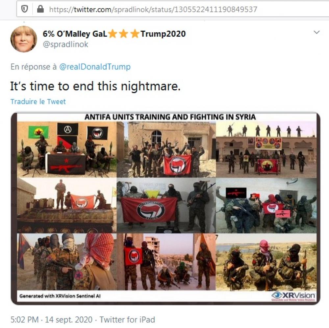Open the tweet options chevron menu
329x328 pixels.
(316, 32)
